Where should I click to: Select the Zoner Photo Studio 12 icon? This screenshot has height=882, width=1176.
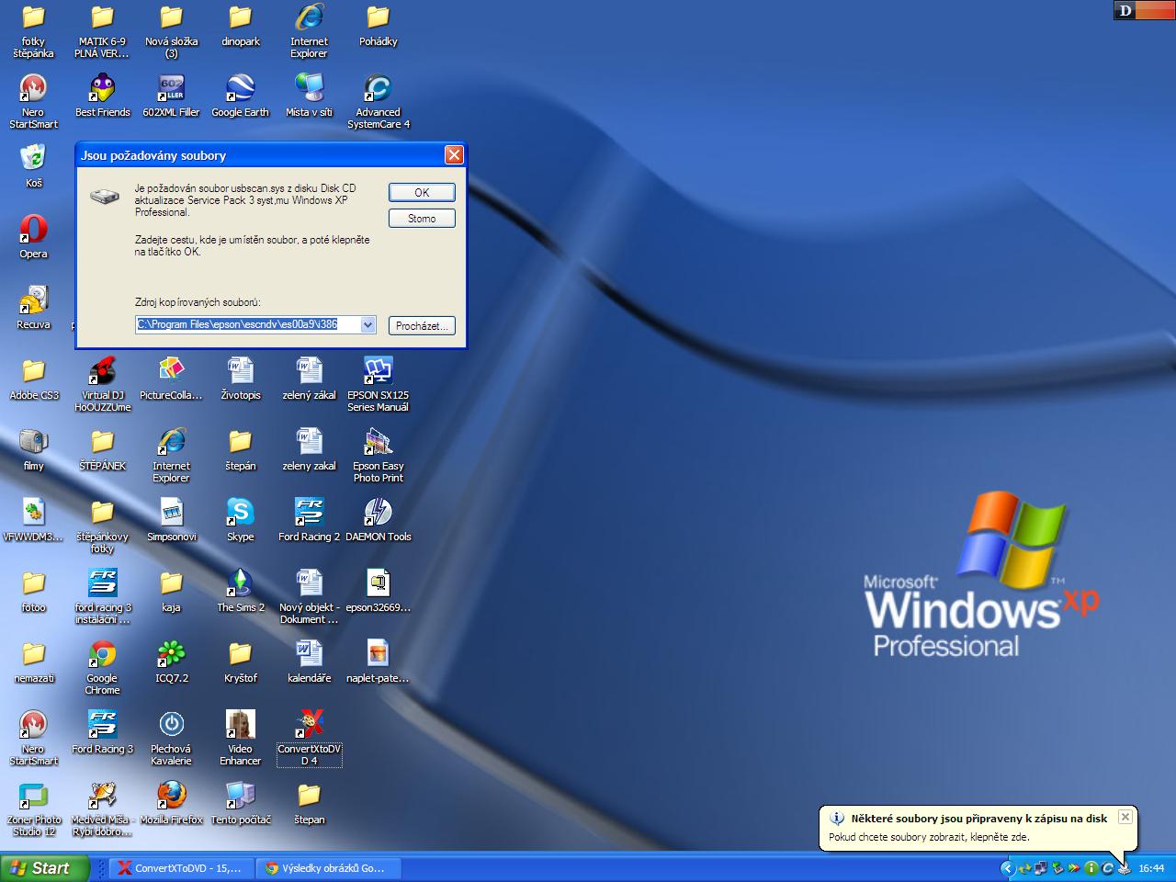click(34, 808)
